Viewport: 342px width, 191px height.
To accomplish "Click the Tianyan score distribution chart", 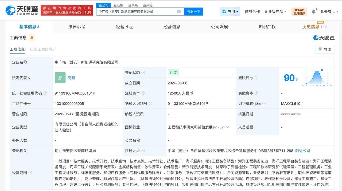I will pos(317,78).
